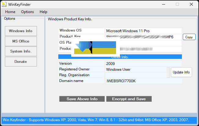Click Encrypt and Save

(129, 99)
